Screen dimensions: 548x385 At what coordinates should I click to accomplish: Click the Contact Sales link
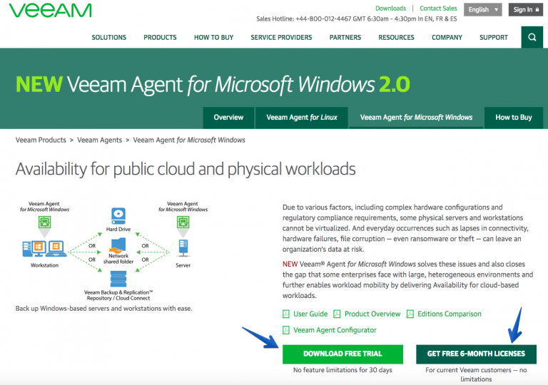click(438, 9)
